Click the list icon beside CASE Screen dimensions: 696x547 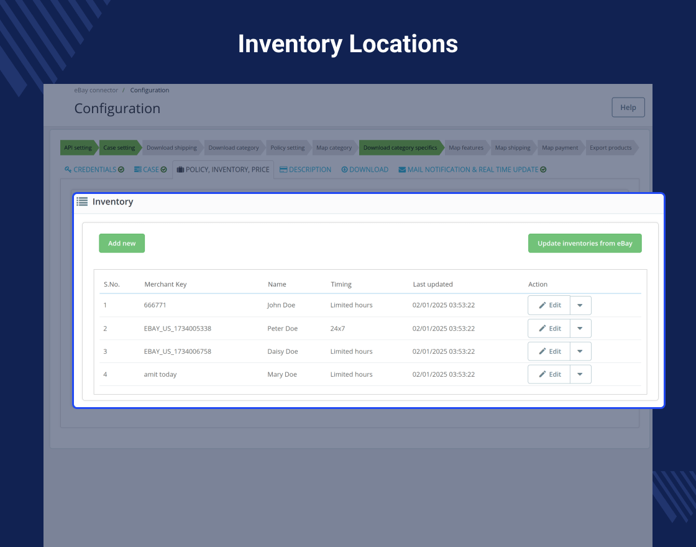137,170
